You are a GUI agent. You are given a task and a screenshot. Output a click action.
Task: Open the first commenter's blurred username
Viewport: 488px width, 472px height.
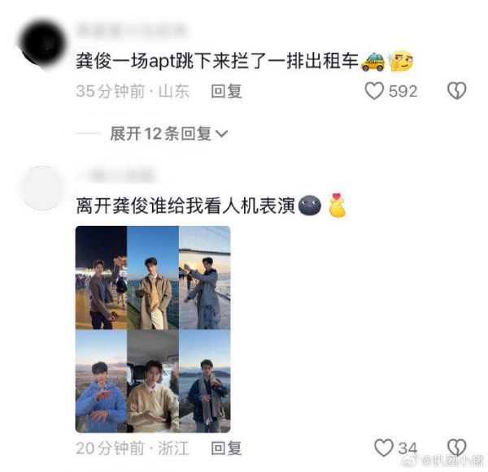132,31
